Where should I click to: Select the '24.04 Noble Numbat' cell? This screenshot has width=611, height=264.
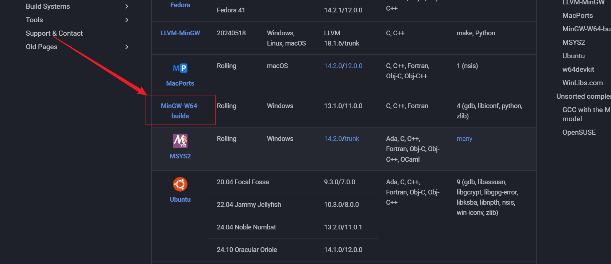tap(246, 227)
